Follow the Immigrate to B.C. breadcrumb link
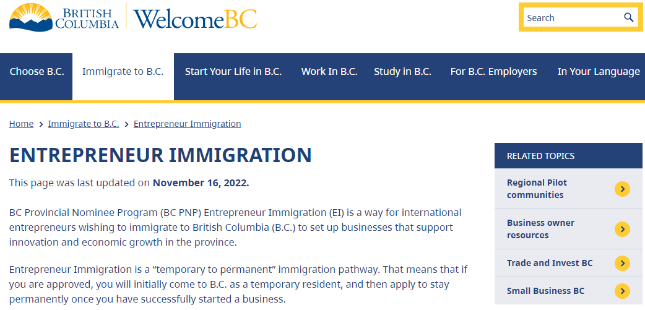The width and height of the screenshot is (645, 310). 84,124
